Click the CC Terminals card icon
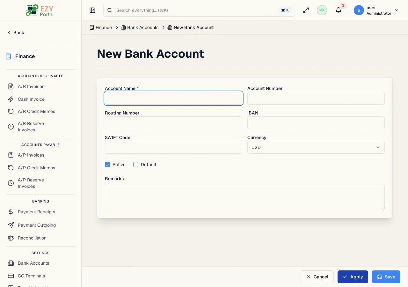 coord(11,276)
